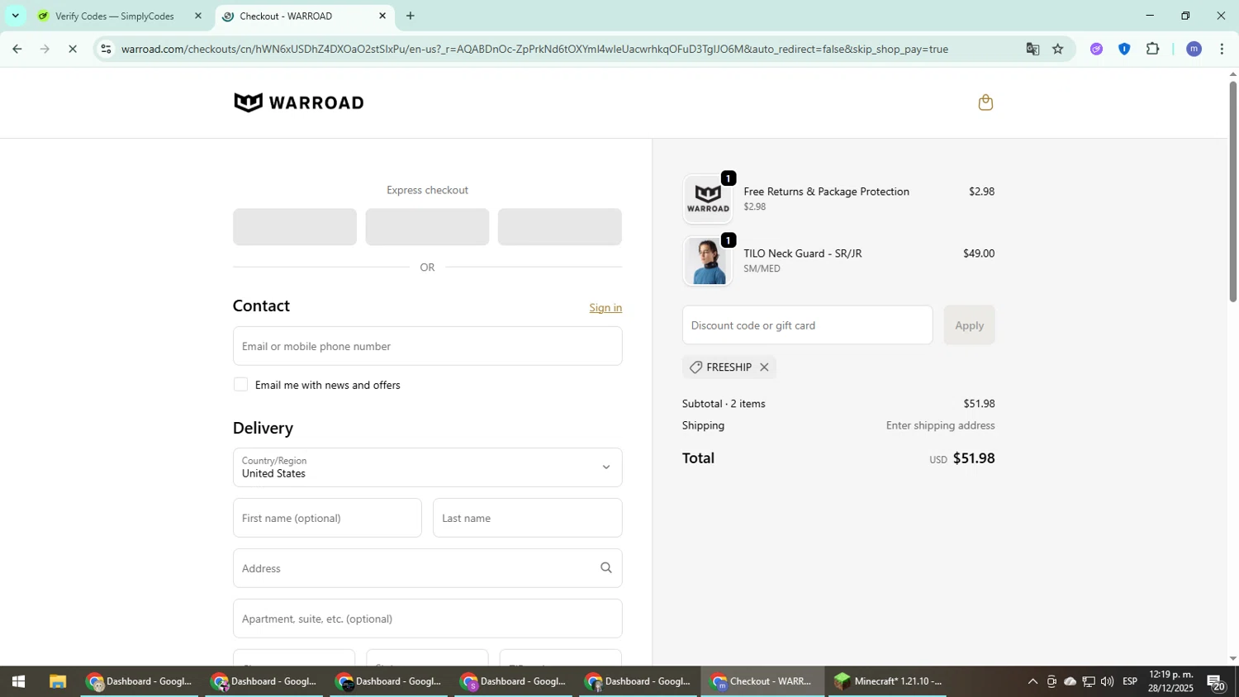Viewport: 1239px width, 697px height.
Task: Click the Free Returns & Package Protection thumbnail
Action: [x=707, y=199]
